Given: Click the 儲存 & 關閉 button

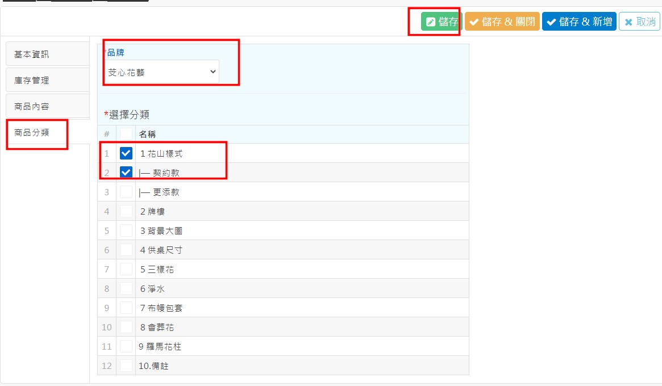Looking at the screenshot, I should (x=502, y=22).
